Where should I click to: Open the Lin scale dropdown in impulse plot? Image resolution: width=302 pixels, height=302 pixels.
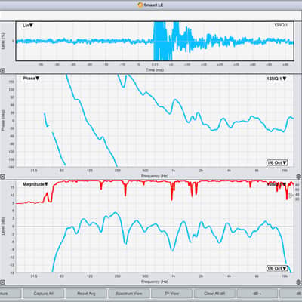pos(28,26)
